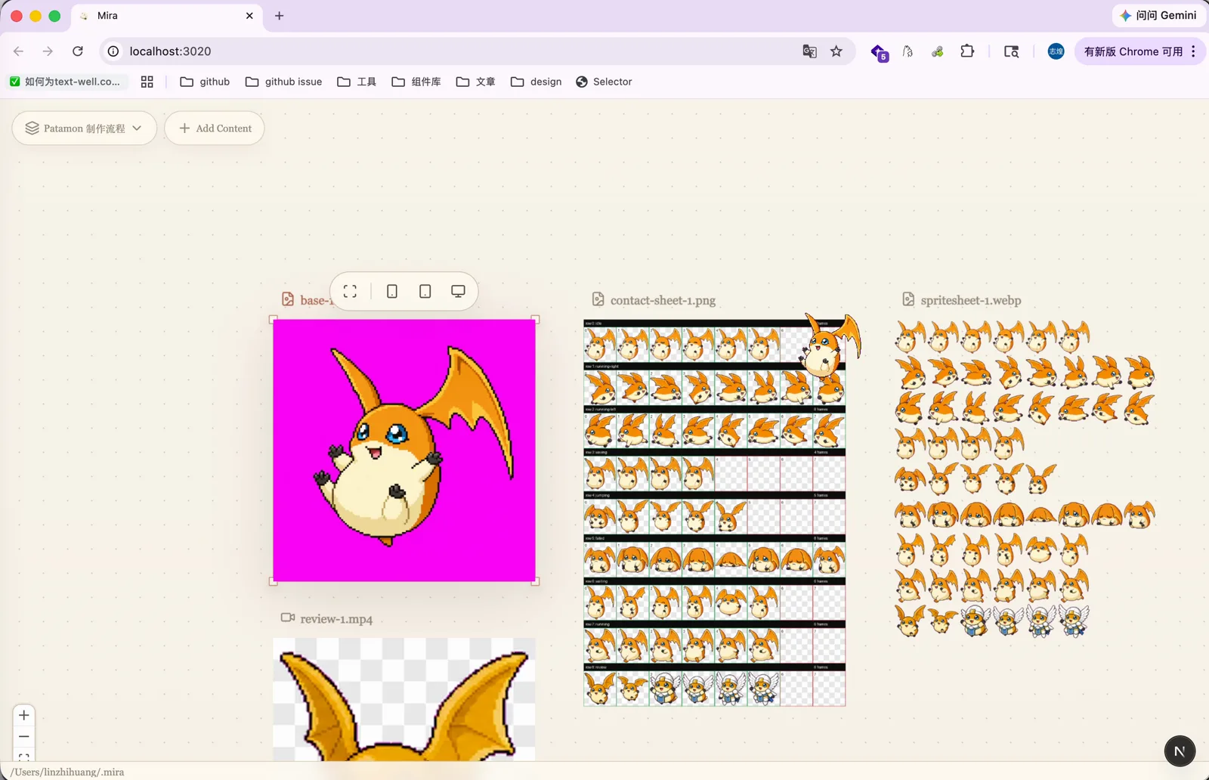Click the image file icon beside spritesheet-1.webp

(908, 299)
